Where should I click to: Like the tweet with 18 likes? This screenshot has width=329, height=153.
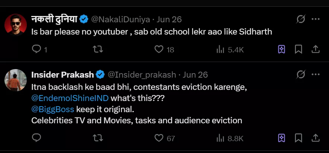coord(159,49)
